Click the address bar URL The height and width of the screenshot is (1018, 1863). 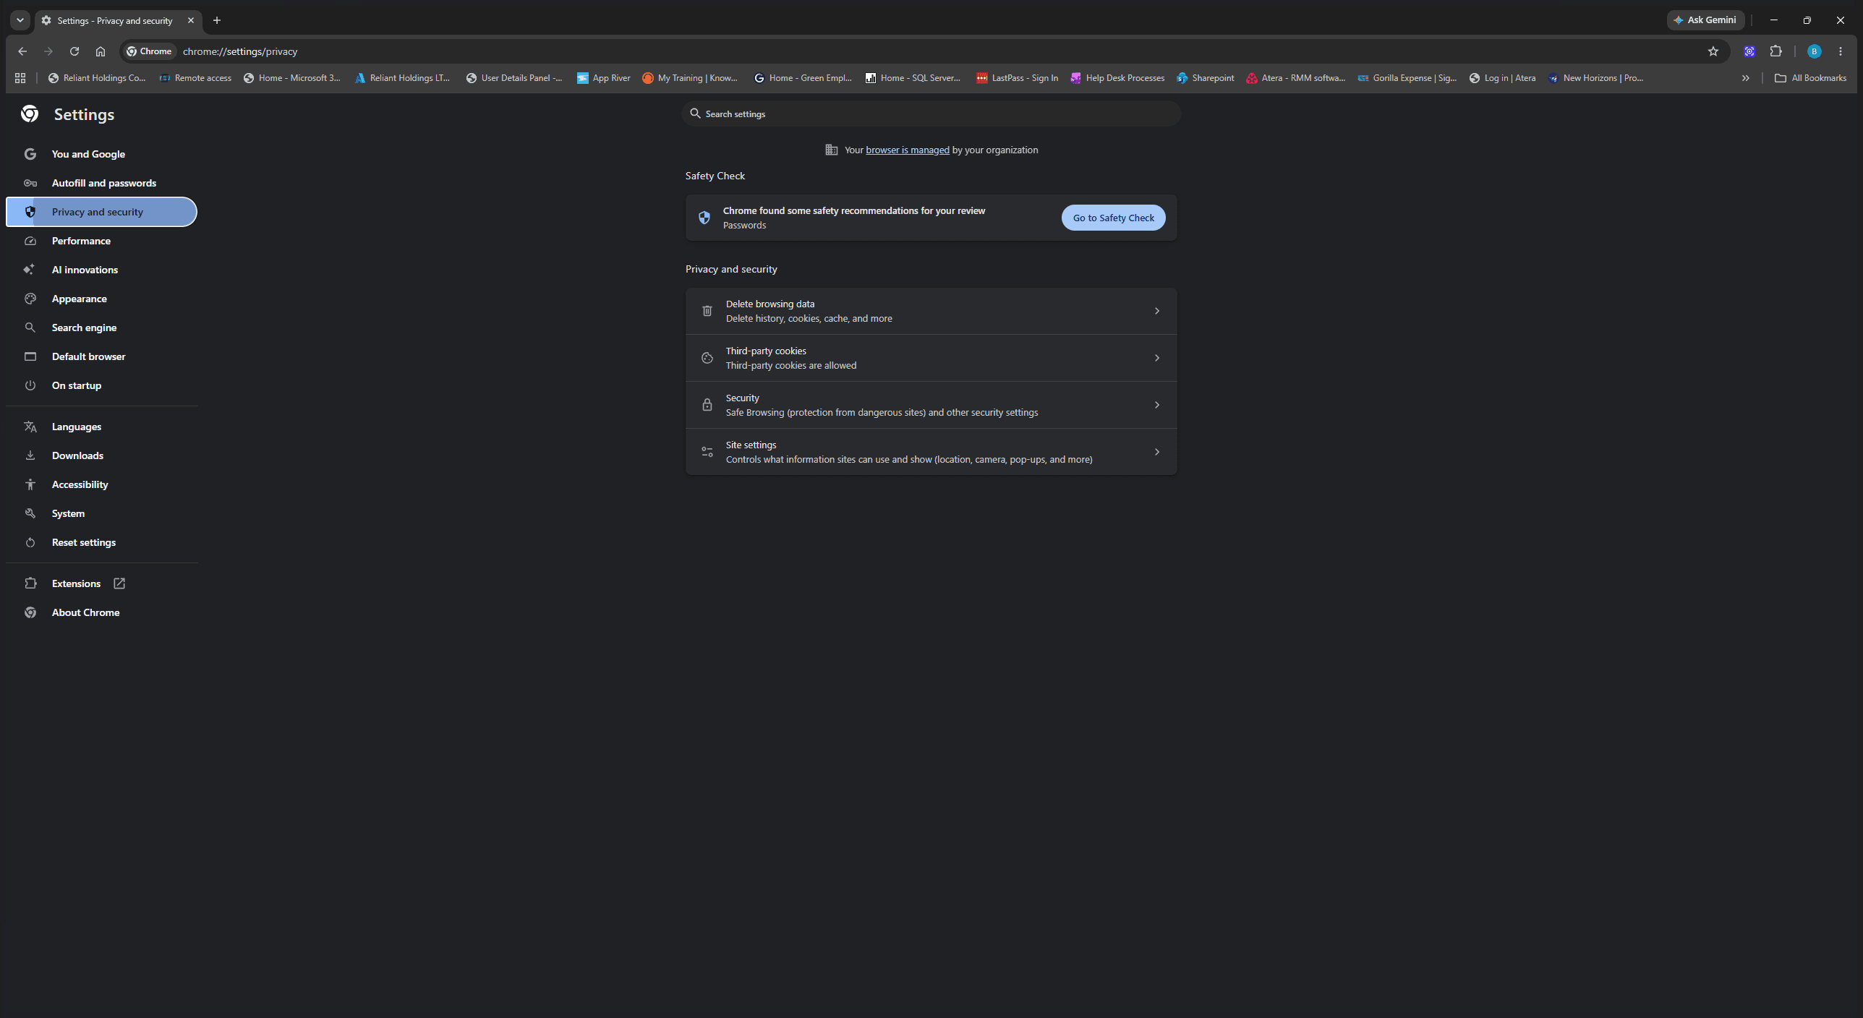point(240,51)
